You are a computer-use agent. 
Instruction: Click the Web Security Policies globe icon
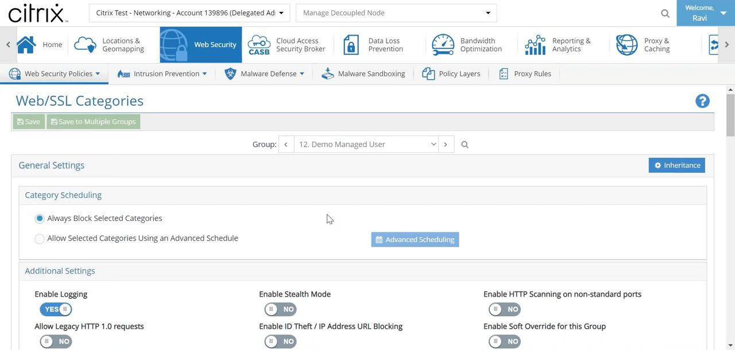click(15, 74)
